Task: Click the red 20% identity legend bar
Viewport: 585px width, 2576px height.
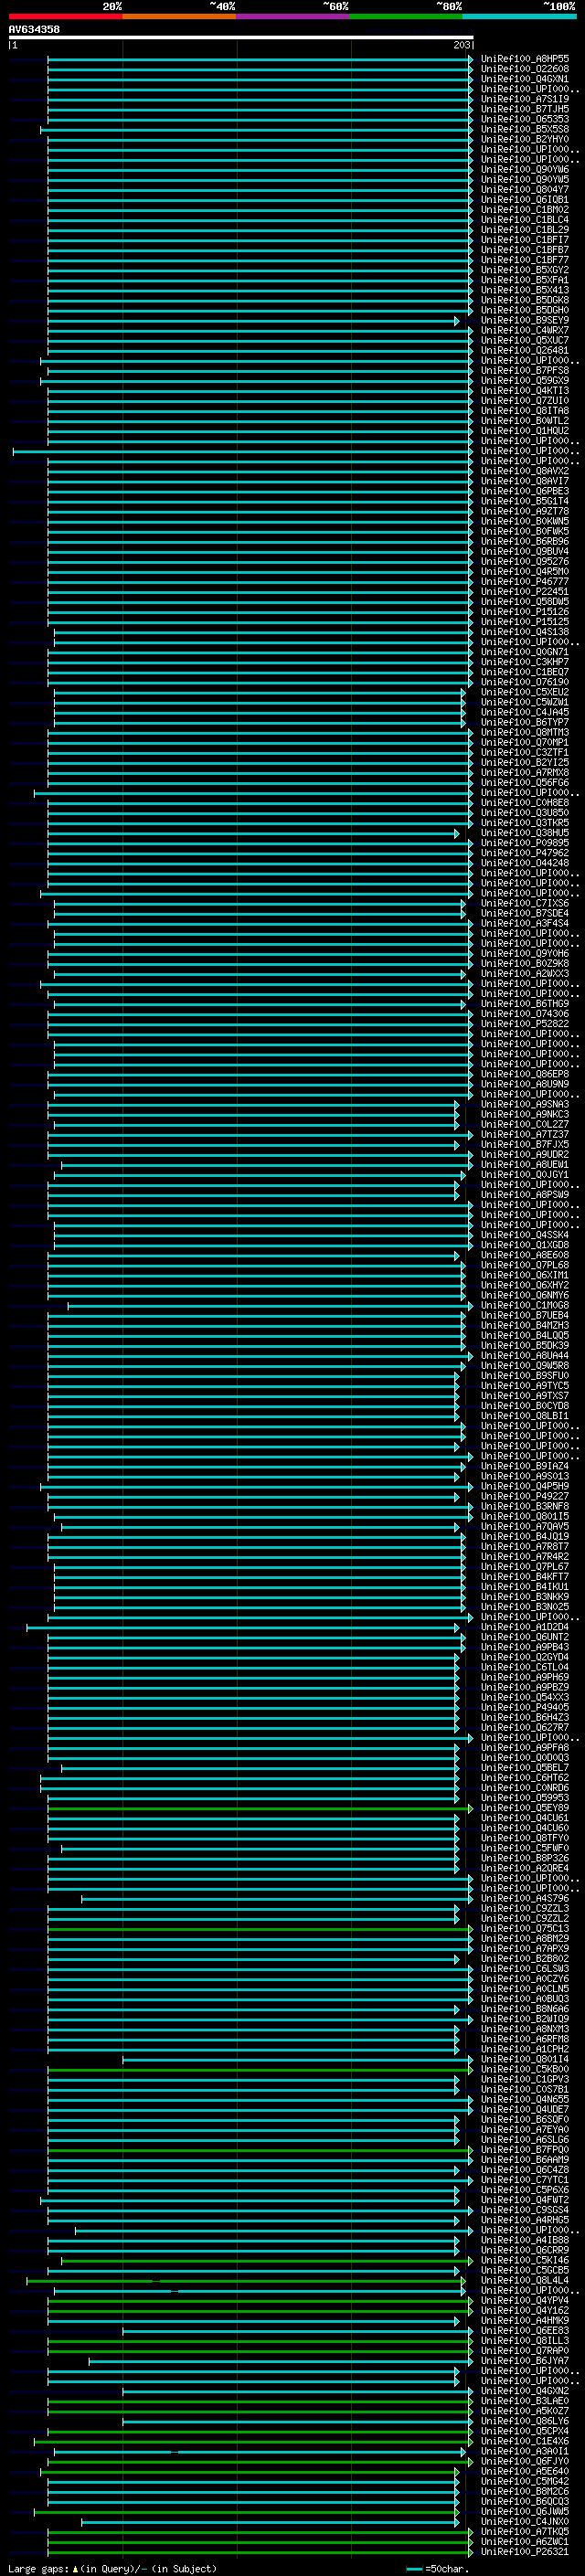Action: point(65,16)
